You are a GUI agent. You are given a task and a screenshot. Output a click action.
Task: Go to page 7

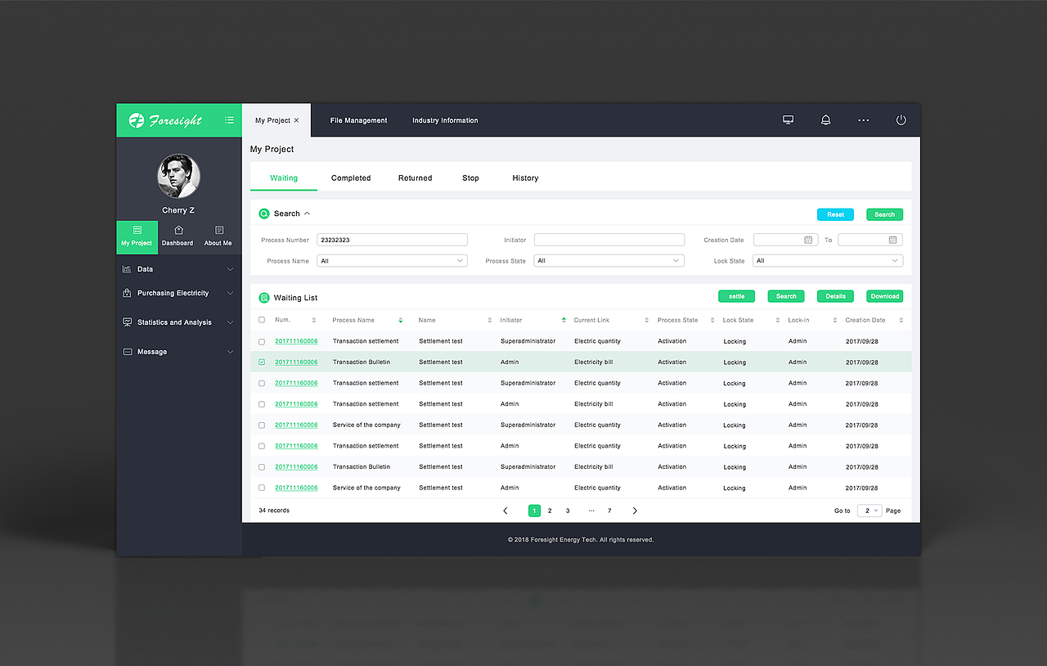pyautogui.click(x=609, y=511)
